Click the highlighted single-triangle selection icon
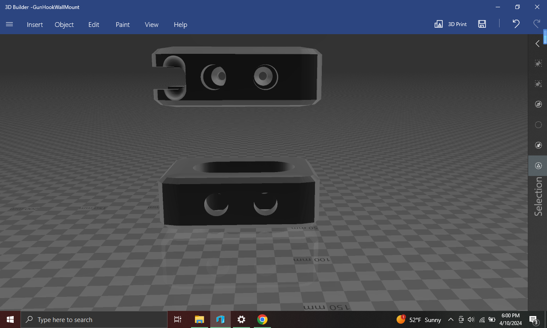The image size is (547, 328). (x=538, y=166)
